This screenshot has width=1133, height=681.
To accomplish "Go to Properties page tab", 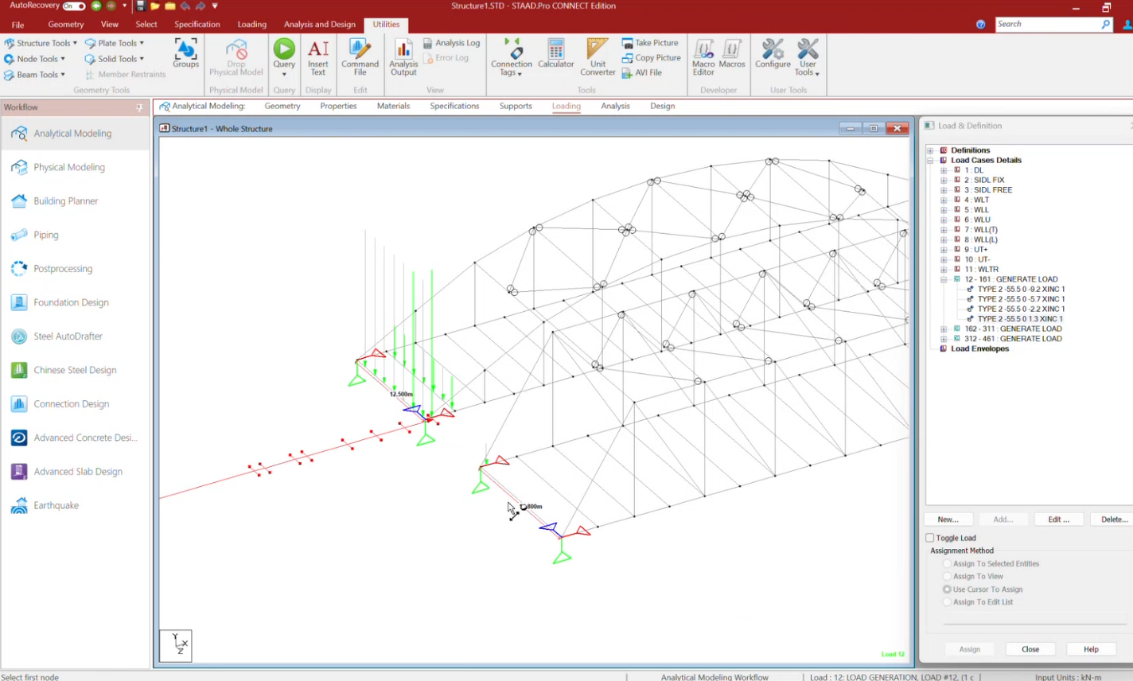I will coord(338,106).
